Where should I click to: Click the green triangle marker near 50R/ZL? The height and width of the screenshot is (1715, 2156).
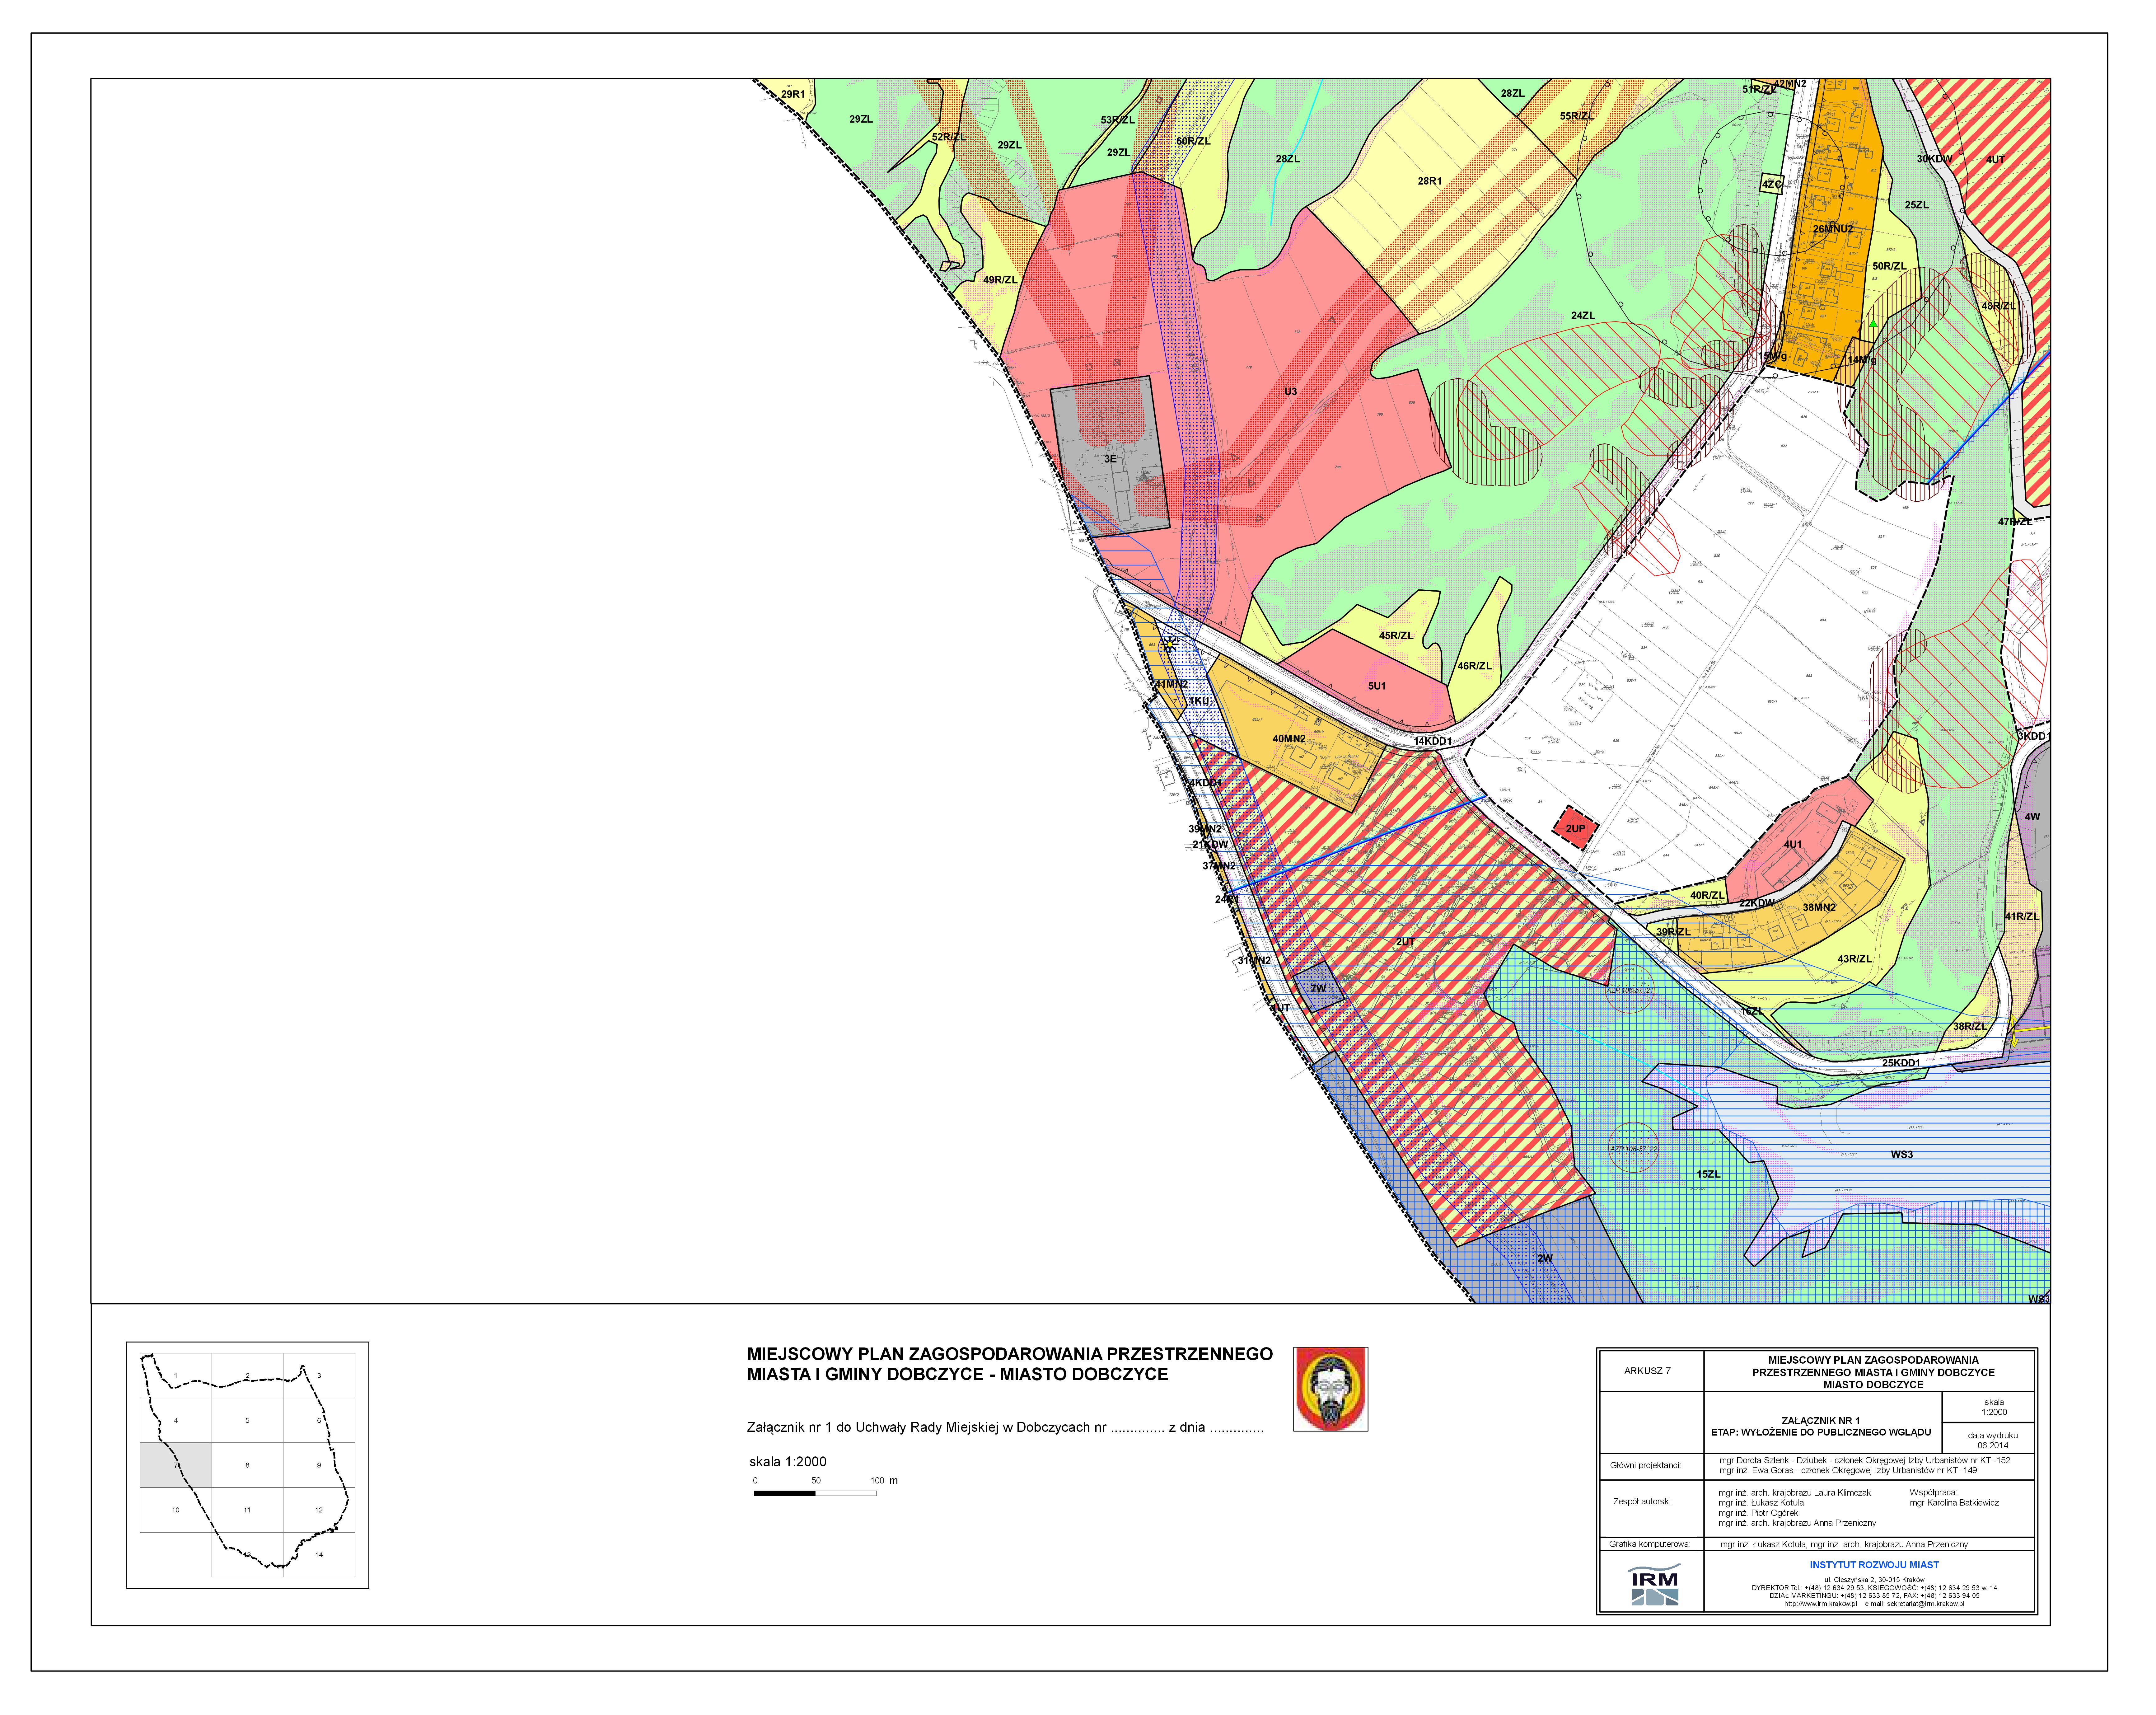[1873, 324]
